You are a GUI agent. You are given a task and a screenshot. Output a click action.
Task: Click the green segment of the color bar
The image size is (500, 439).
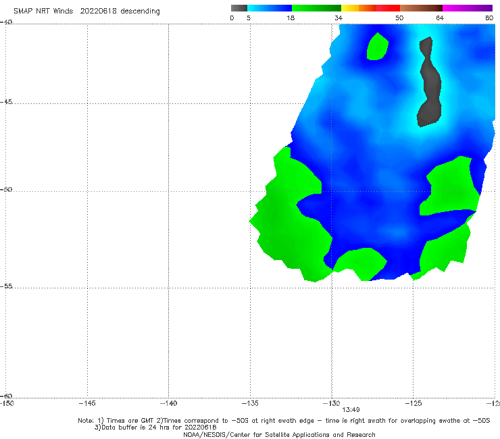(316, 8)
